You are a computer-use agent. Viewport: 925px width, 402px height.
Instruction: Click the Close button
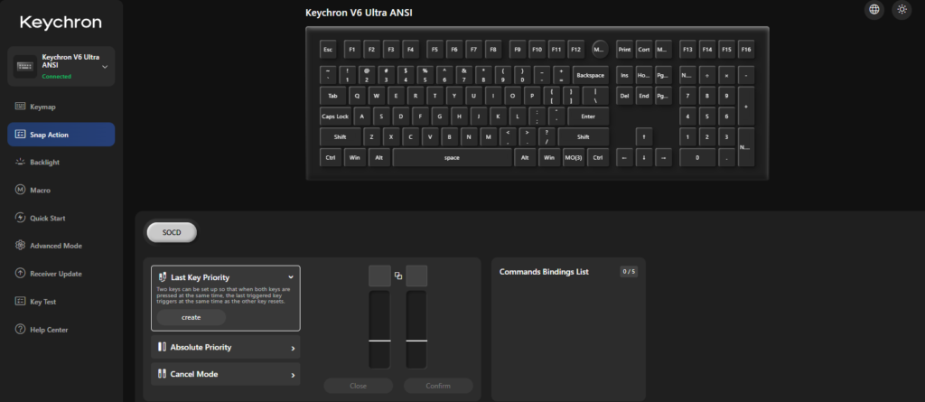(x=358, y=386)
